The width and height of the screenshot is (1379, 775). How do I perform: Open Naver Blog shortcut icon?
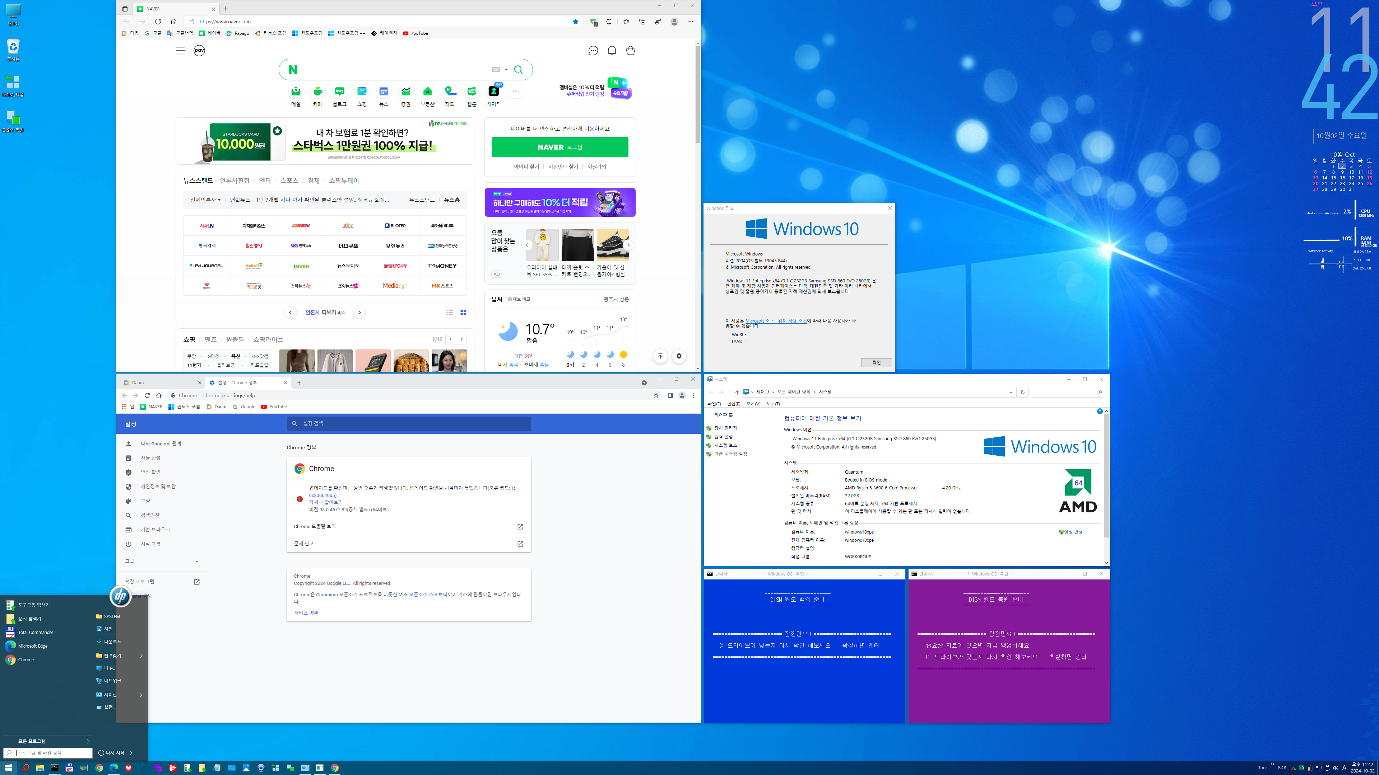339,91
